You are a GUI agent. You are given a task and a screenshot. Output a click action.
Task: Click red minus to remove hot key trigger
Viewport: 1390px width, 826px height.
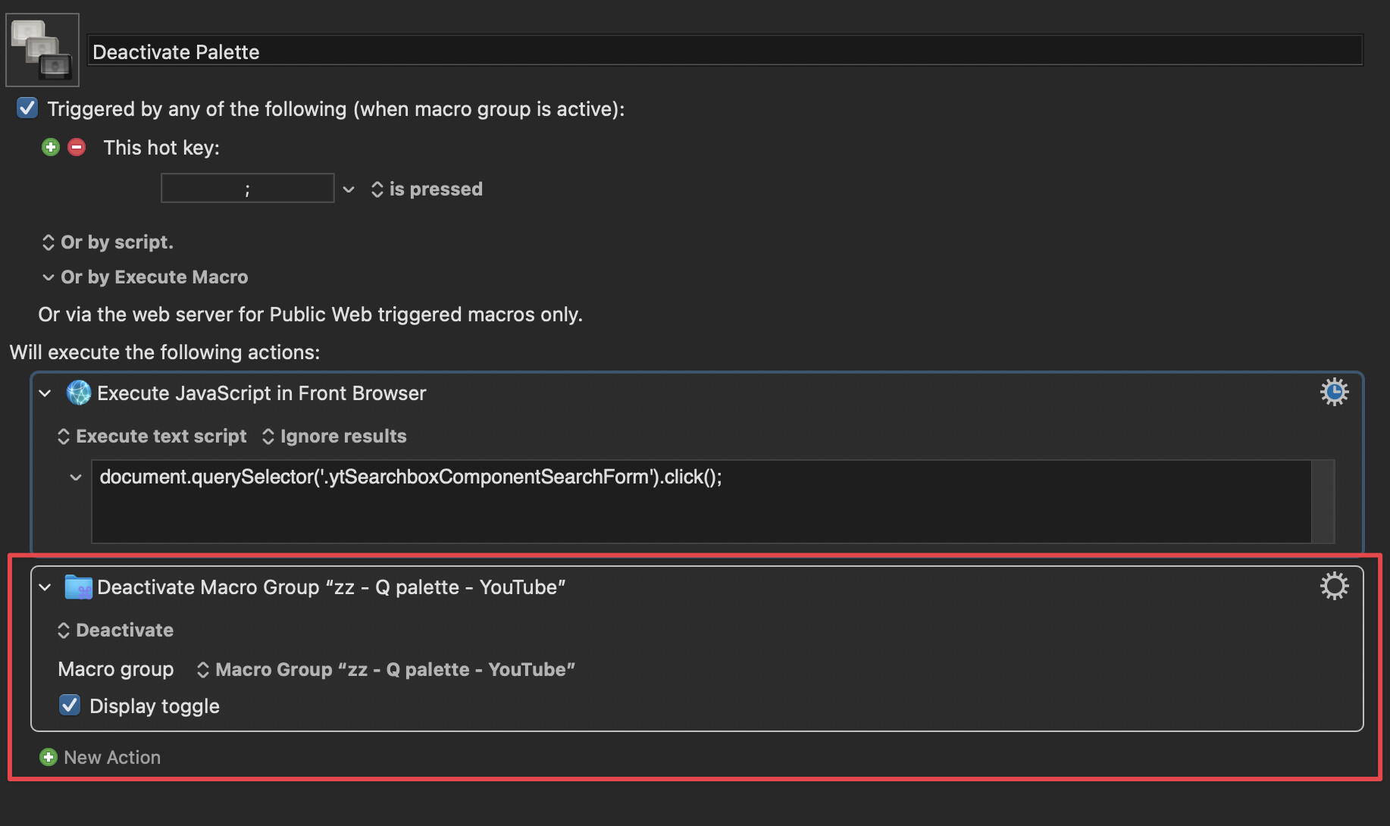coord(77,147)
